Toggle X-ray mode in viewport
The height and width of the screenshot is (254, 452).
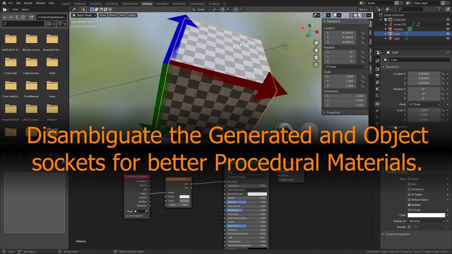(345, 15)
